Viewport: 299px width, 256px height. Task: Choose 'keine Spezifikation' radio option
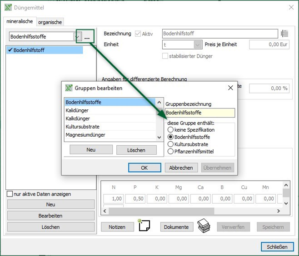coord(171,130)
